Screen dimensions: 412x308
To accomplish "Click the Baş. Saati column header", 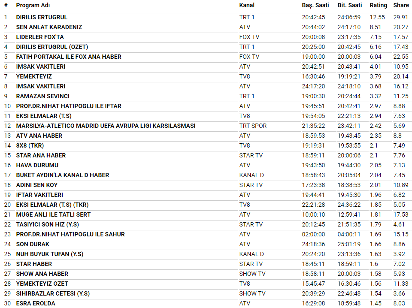I will (315, 5).
